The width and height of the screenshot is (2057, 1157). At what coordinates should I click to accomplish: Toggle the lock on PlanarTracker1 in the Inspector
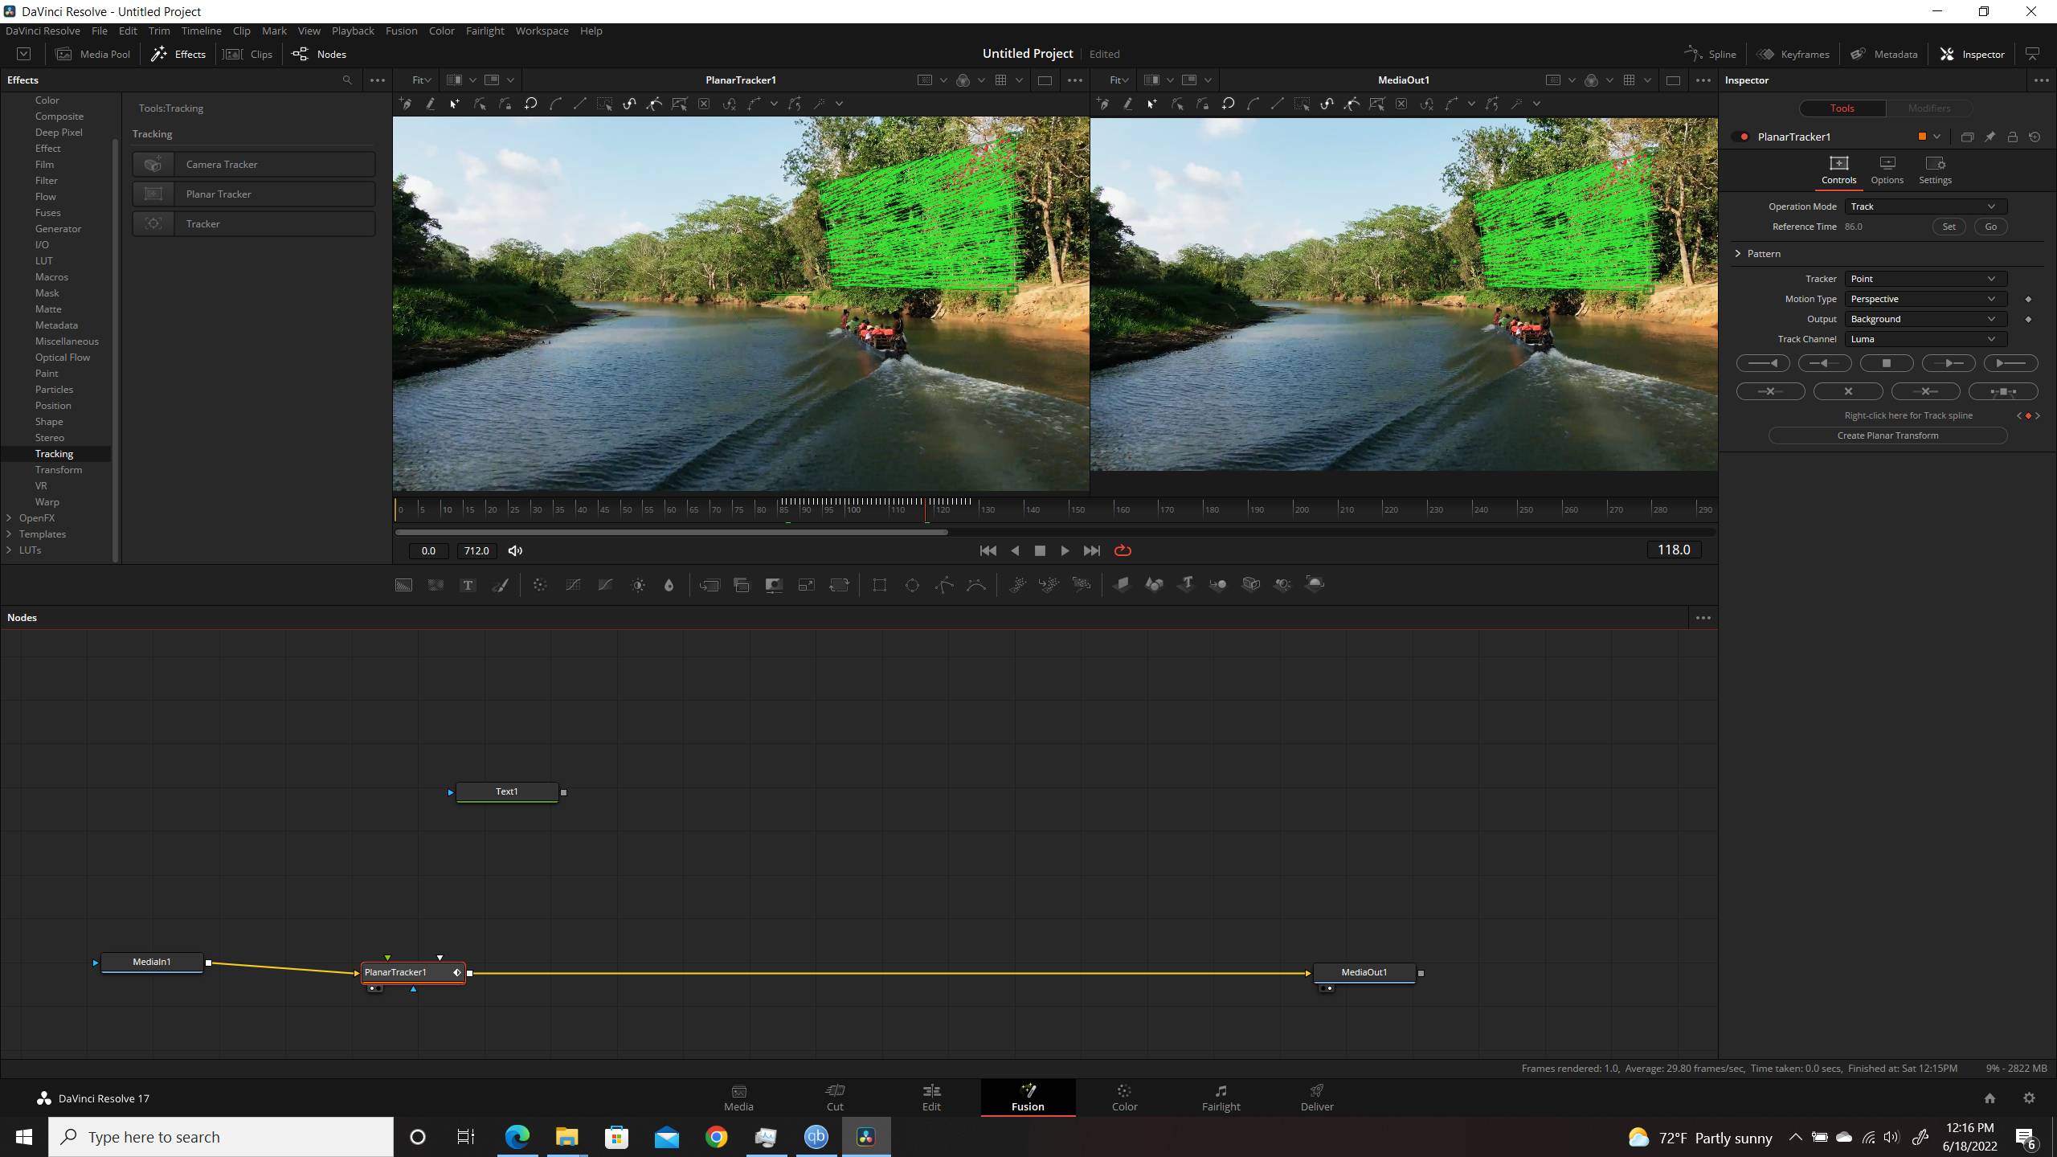pyautogui.click(x=2012, y=137)
